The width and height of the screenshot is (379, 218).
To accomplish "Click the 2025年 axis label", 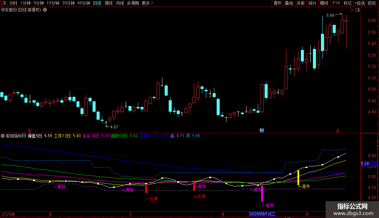I will 8,214.
